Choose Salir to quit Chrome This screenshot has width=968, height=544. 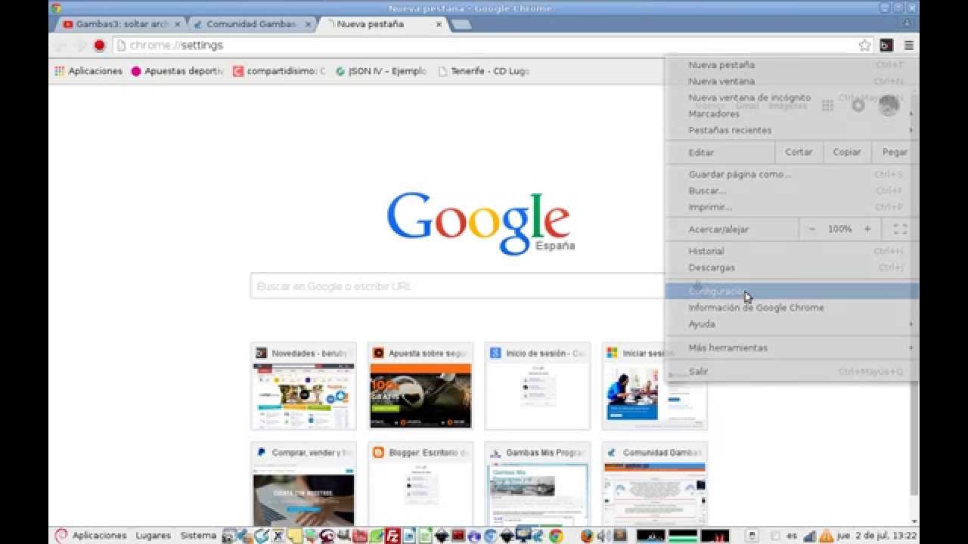tap(792, 372)
